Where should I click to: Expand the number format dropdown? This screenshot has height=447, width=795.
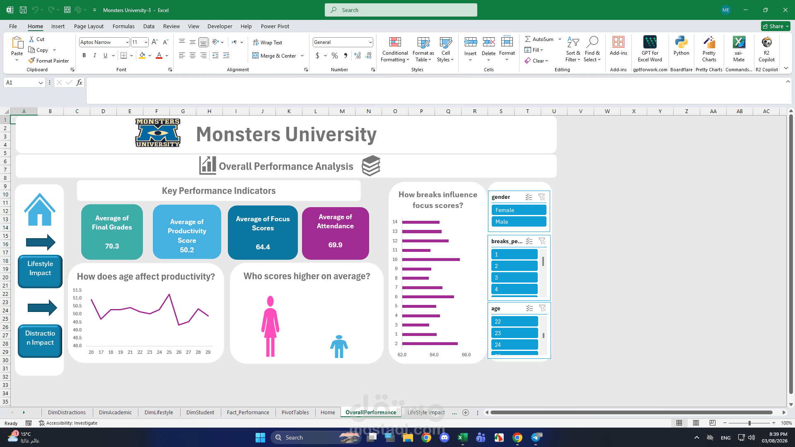tap(370, 42)
